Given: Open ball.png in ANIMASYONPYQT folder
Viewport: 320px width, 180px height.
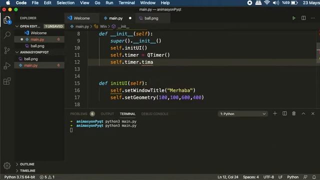Looking at the screenshot, I should 39,59.
